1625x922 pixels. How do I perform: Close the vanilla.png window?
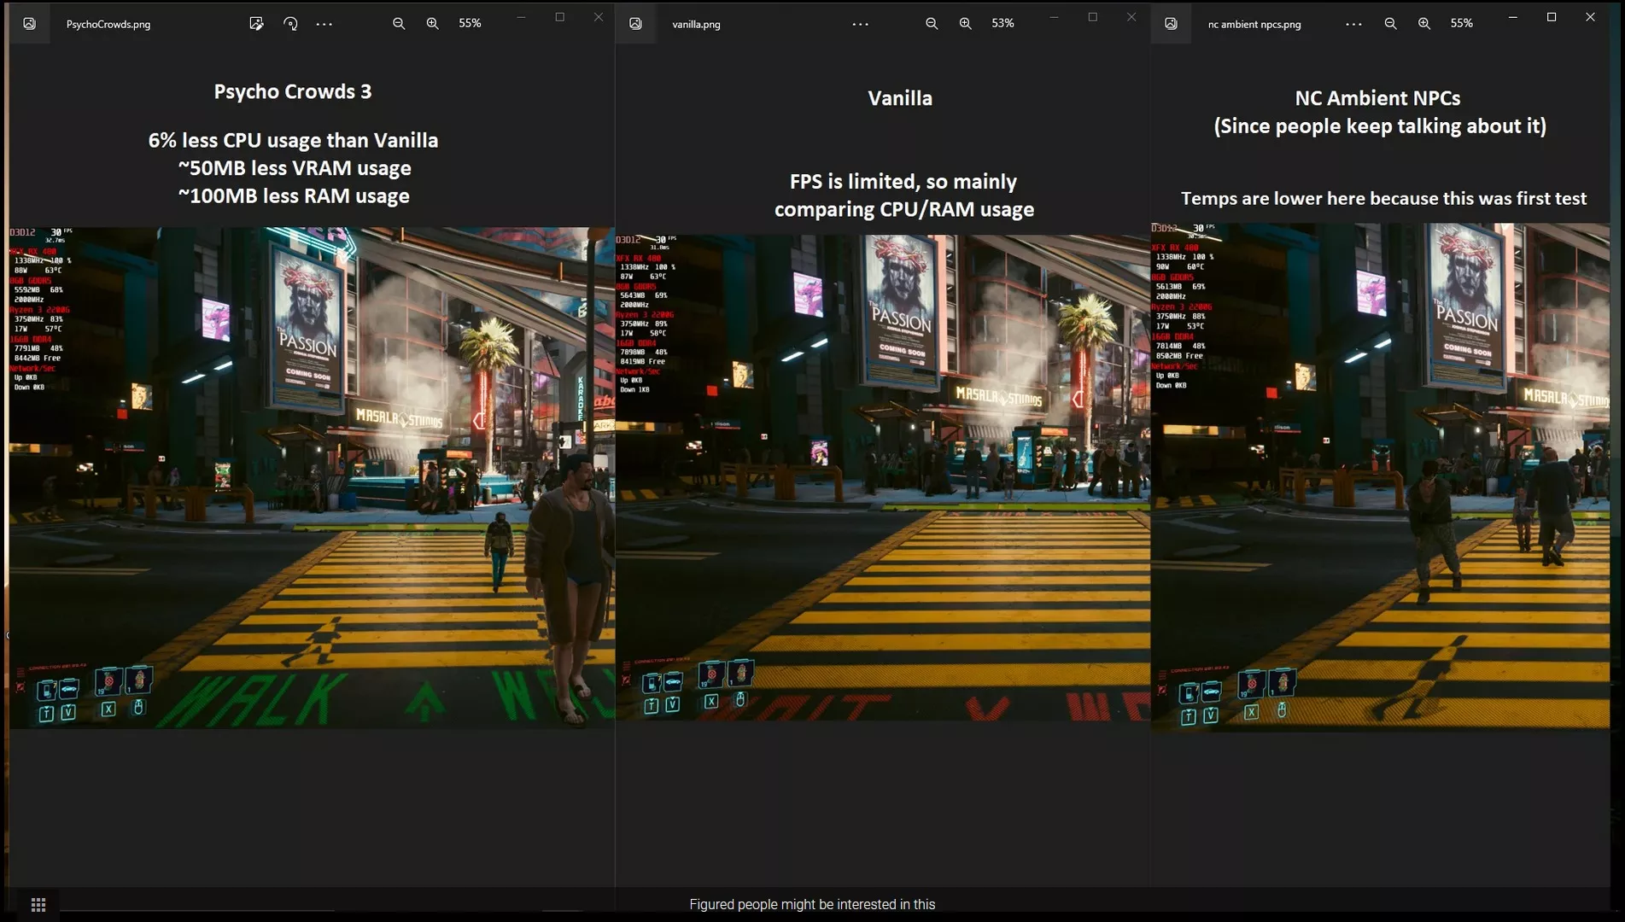pyautogui.click(x=1131, y=17)
